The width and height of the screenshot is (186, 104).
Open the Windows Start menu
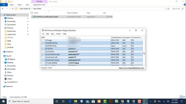[3, 101]
